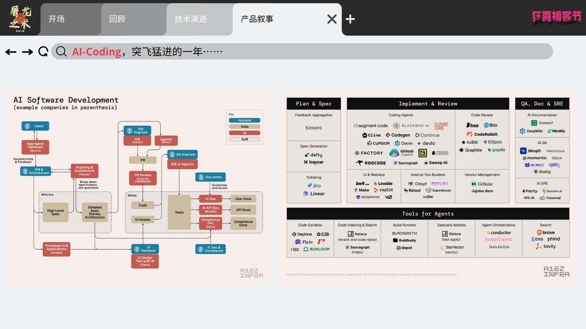Click the blue Humans key swatch
The height and width of the screenshot is (329, 586).
point(244,120)
